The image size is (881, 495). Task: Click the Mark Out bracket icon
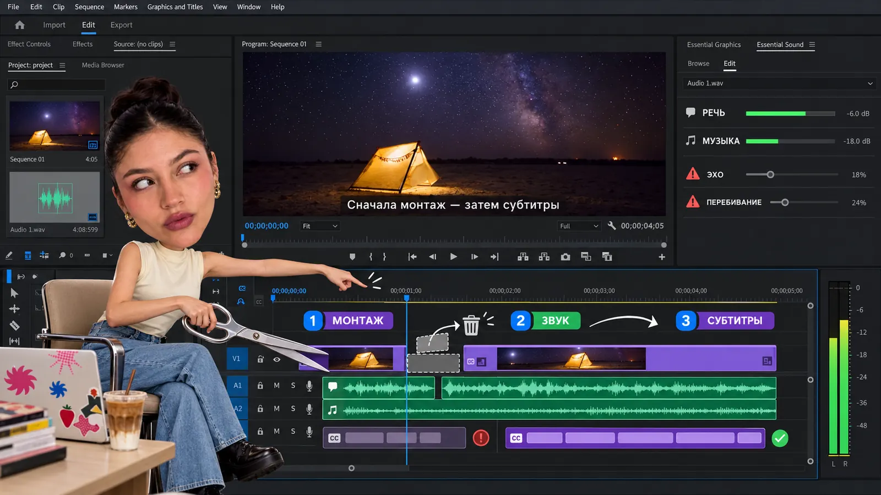(x=384, y=257)
